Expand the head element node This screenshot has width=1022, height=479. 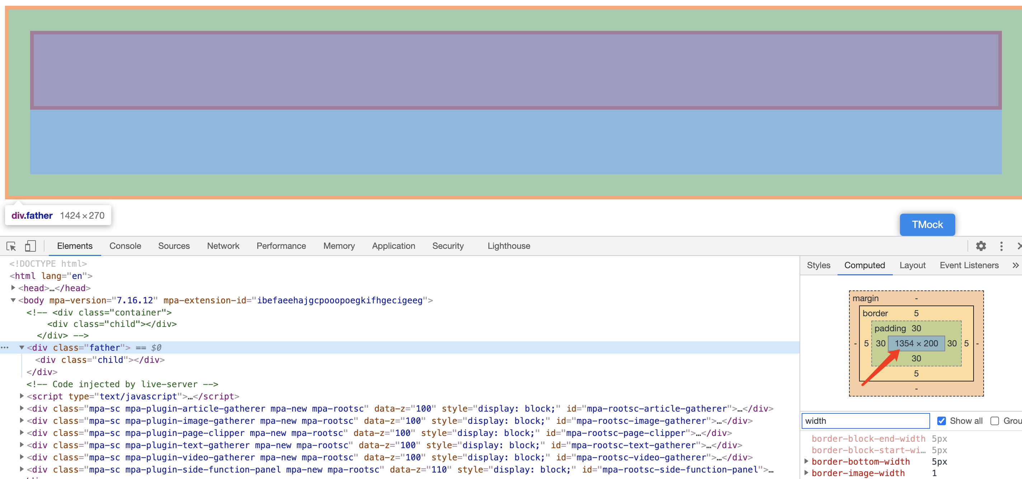coord(13,288)
